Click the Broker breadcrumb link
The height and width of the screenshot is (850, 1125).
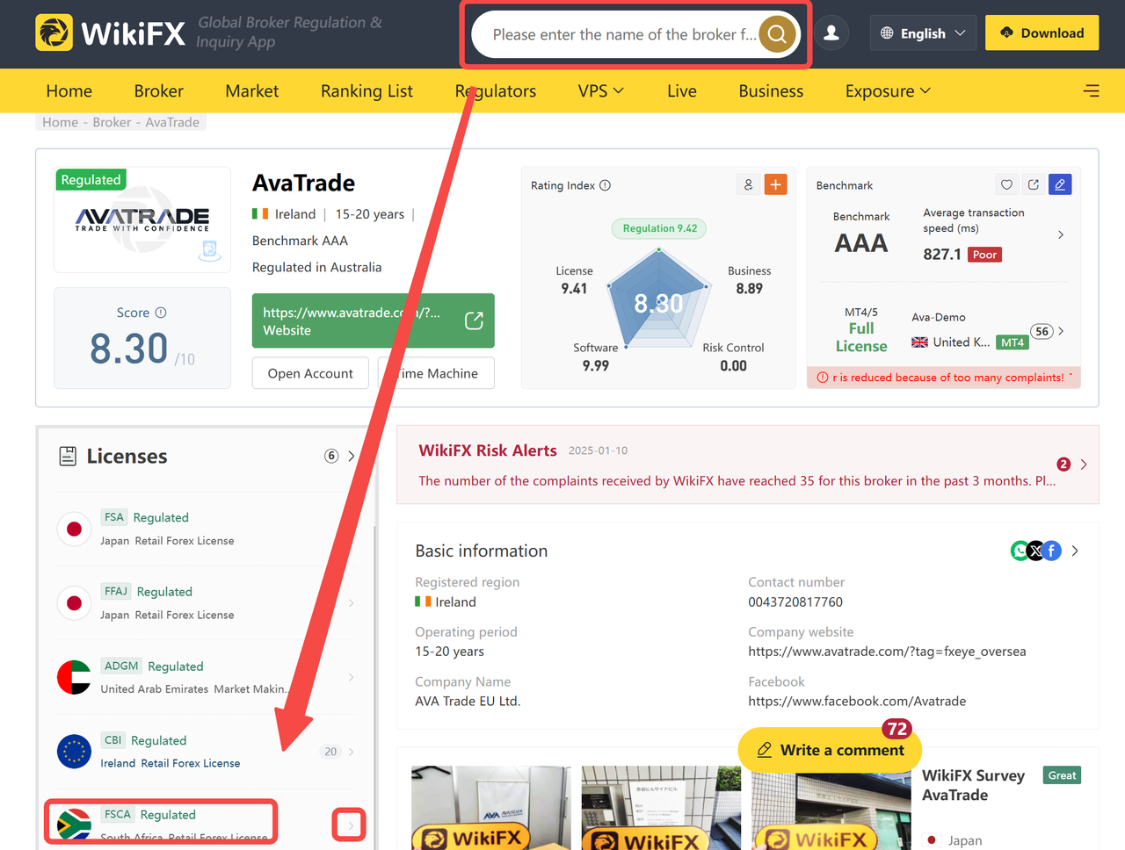112,122
